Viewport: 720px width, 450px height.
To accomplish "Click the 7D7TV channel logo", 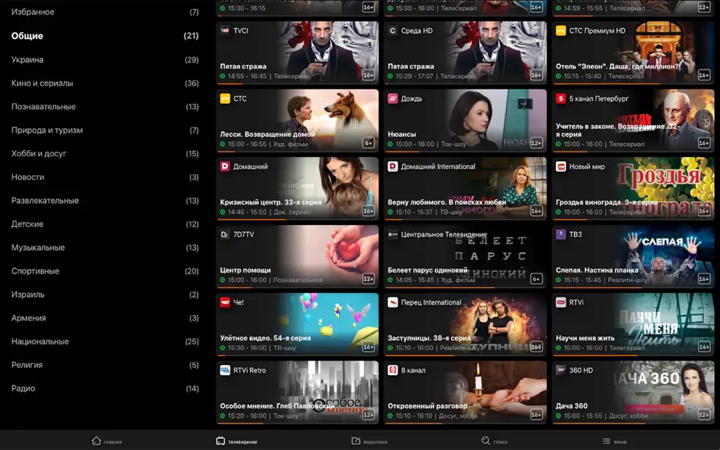I will point(225,234).
